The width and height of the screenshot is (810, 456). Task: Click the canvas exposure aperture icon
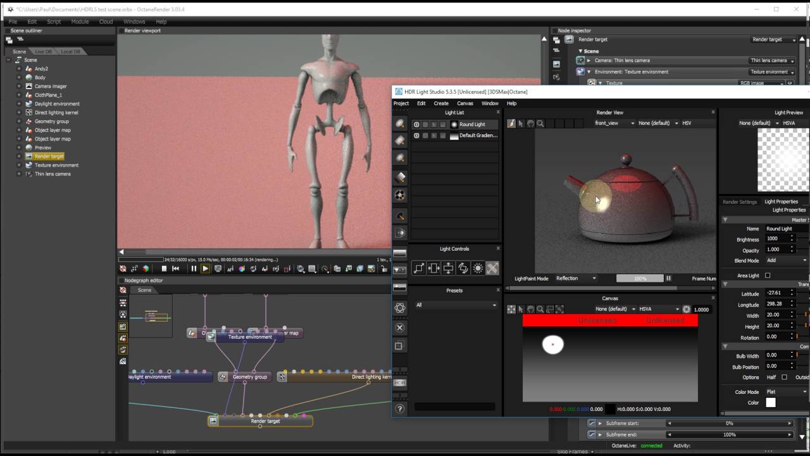point(687,309)
